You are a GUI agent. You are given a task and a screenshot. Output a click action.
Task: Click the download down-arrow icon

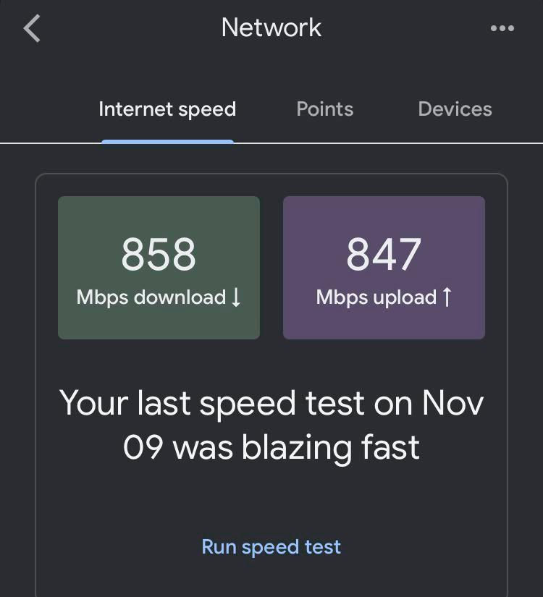(236, 297)
